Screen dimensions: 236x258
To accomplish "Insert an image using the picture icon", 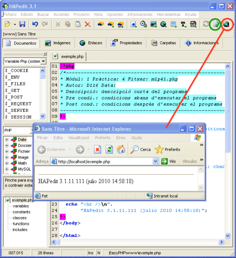I will pyautogui.click(x=153, y=25).
